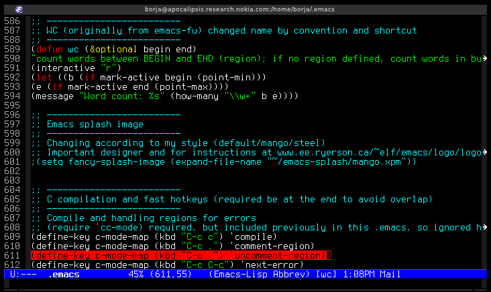Click line number 611 in margin
Viewport: 491px width, 292px height.
[12, 255]
